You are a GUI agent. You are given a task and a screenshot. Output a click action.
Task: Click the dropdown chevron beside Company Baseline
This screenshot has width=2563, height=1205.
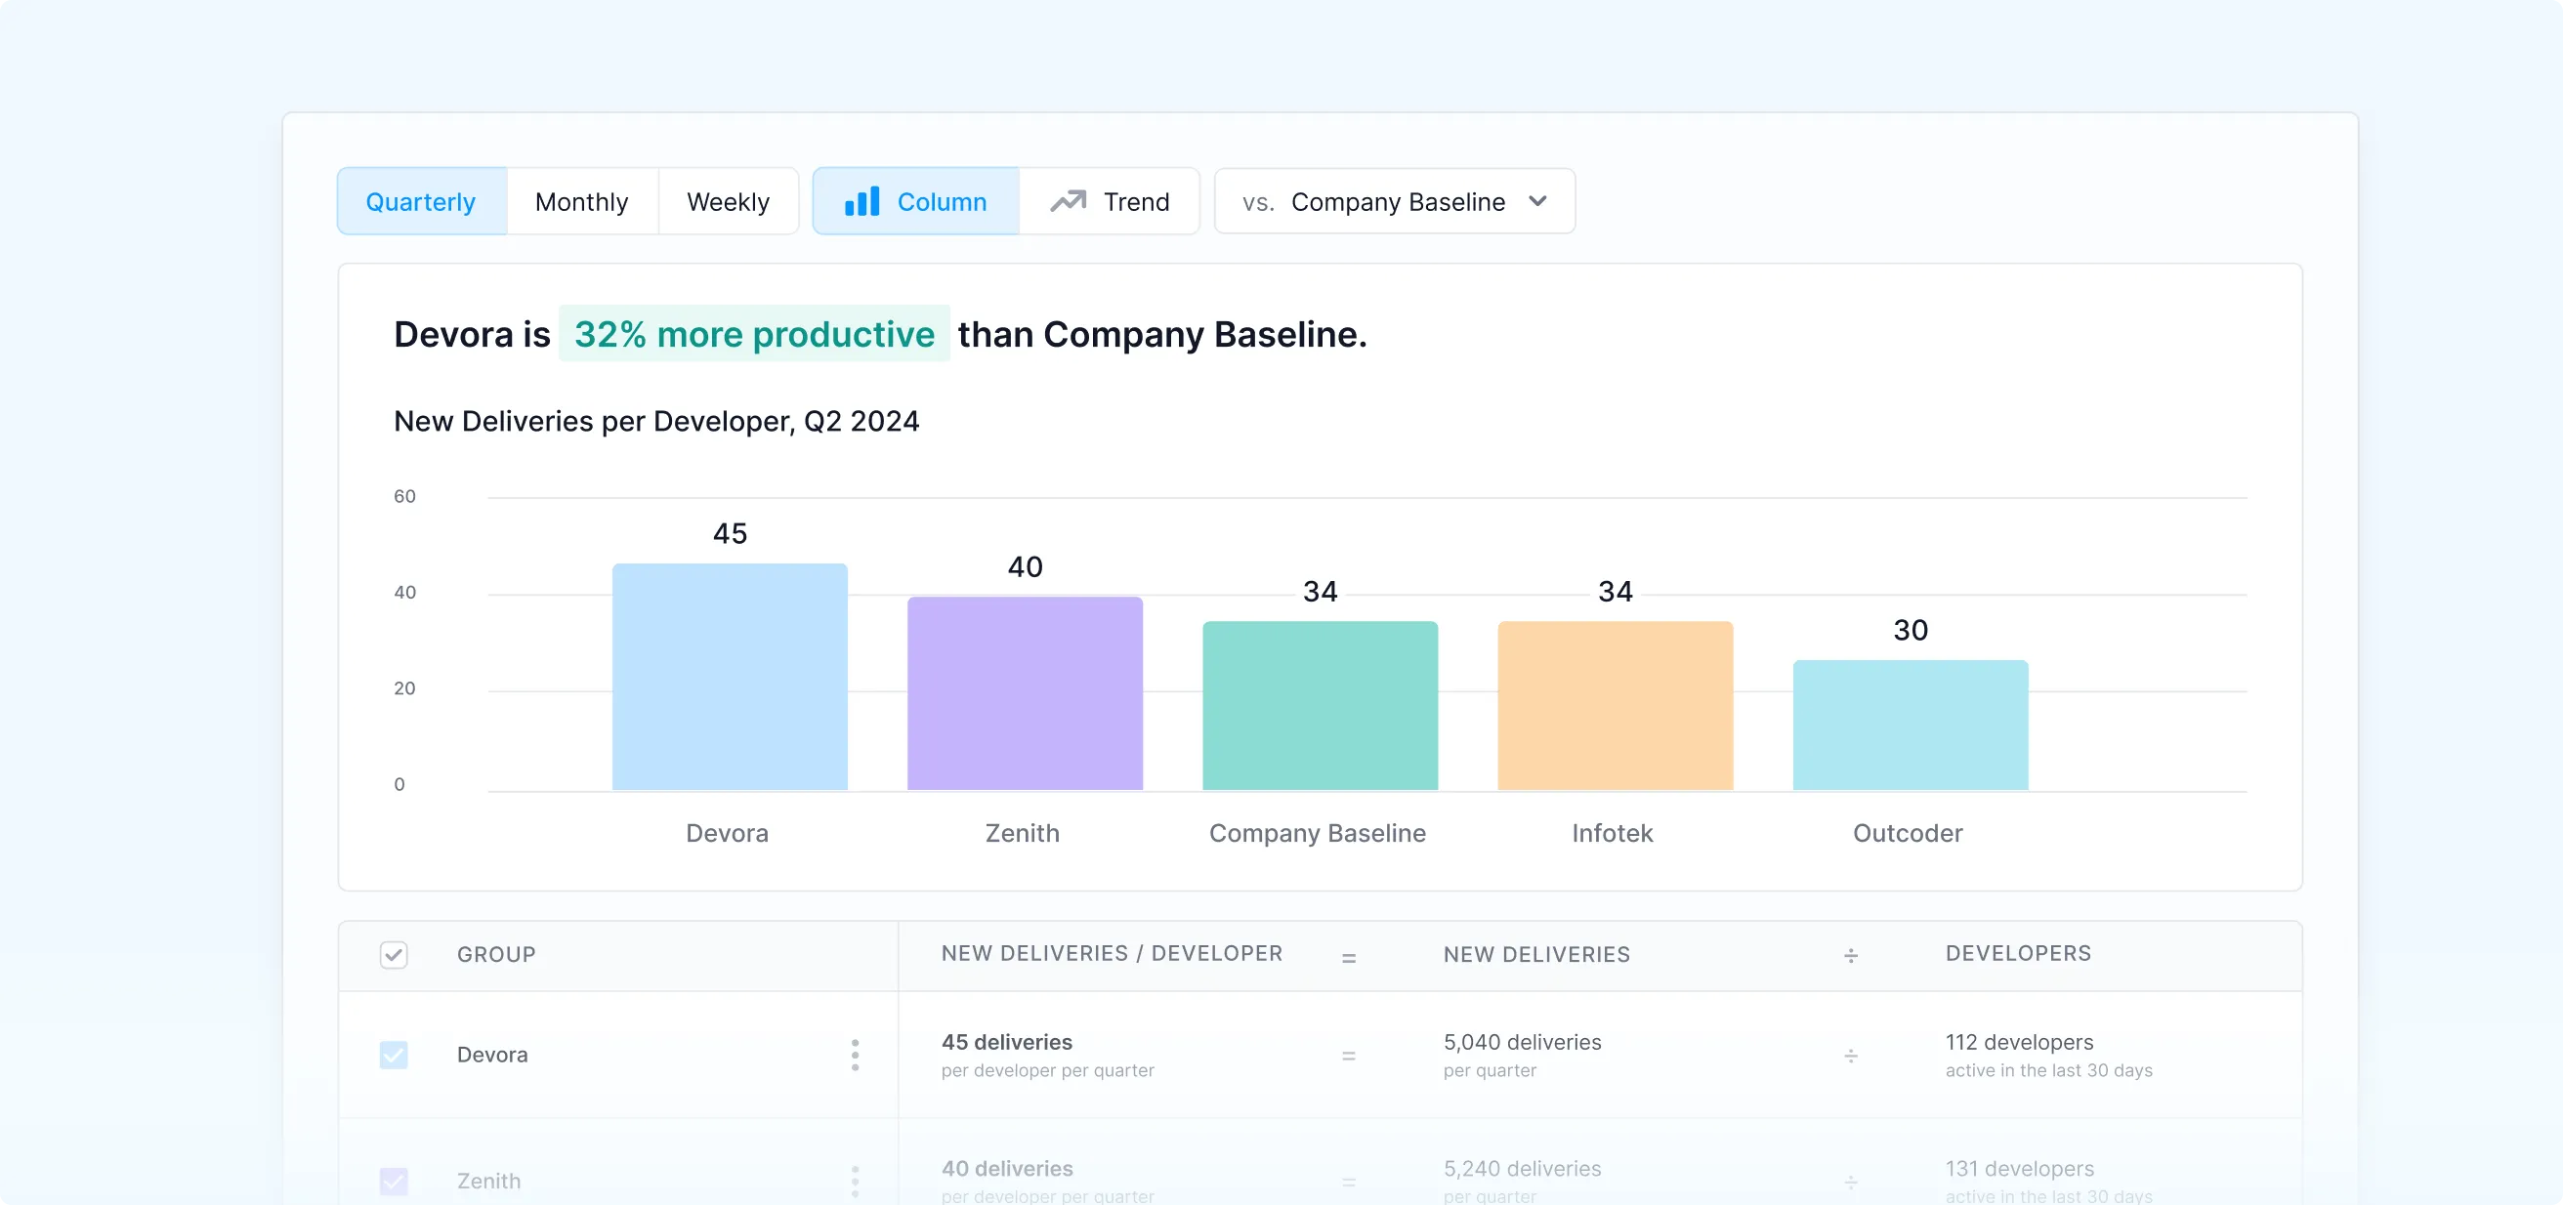(1537, 201)
